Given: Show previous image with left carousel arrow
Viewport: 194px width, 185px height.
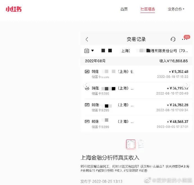Looking at the screenshot, I should [x=86, y=85].
